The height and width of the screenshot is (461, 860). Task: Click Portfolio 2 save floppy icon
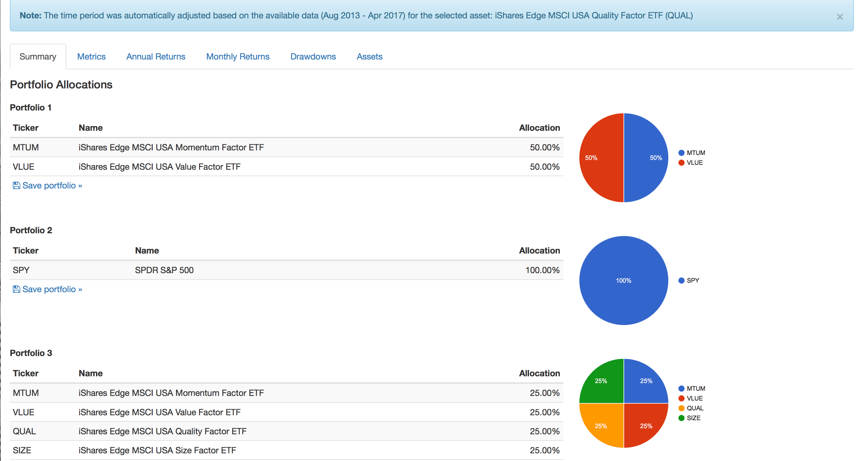click(16, 289)
